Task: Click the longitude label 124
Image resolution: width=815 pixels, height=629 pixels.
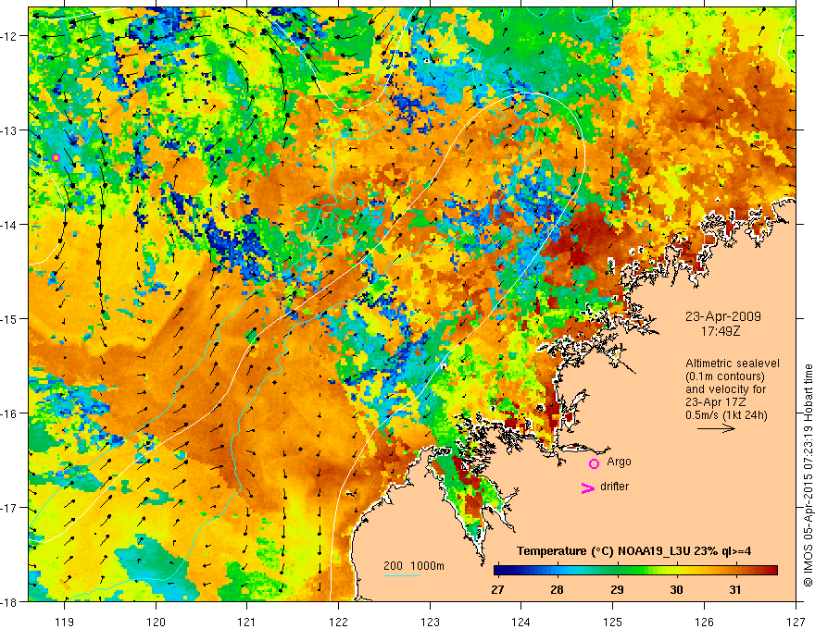Action: [521, 622]
